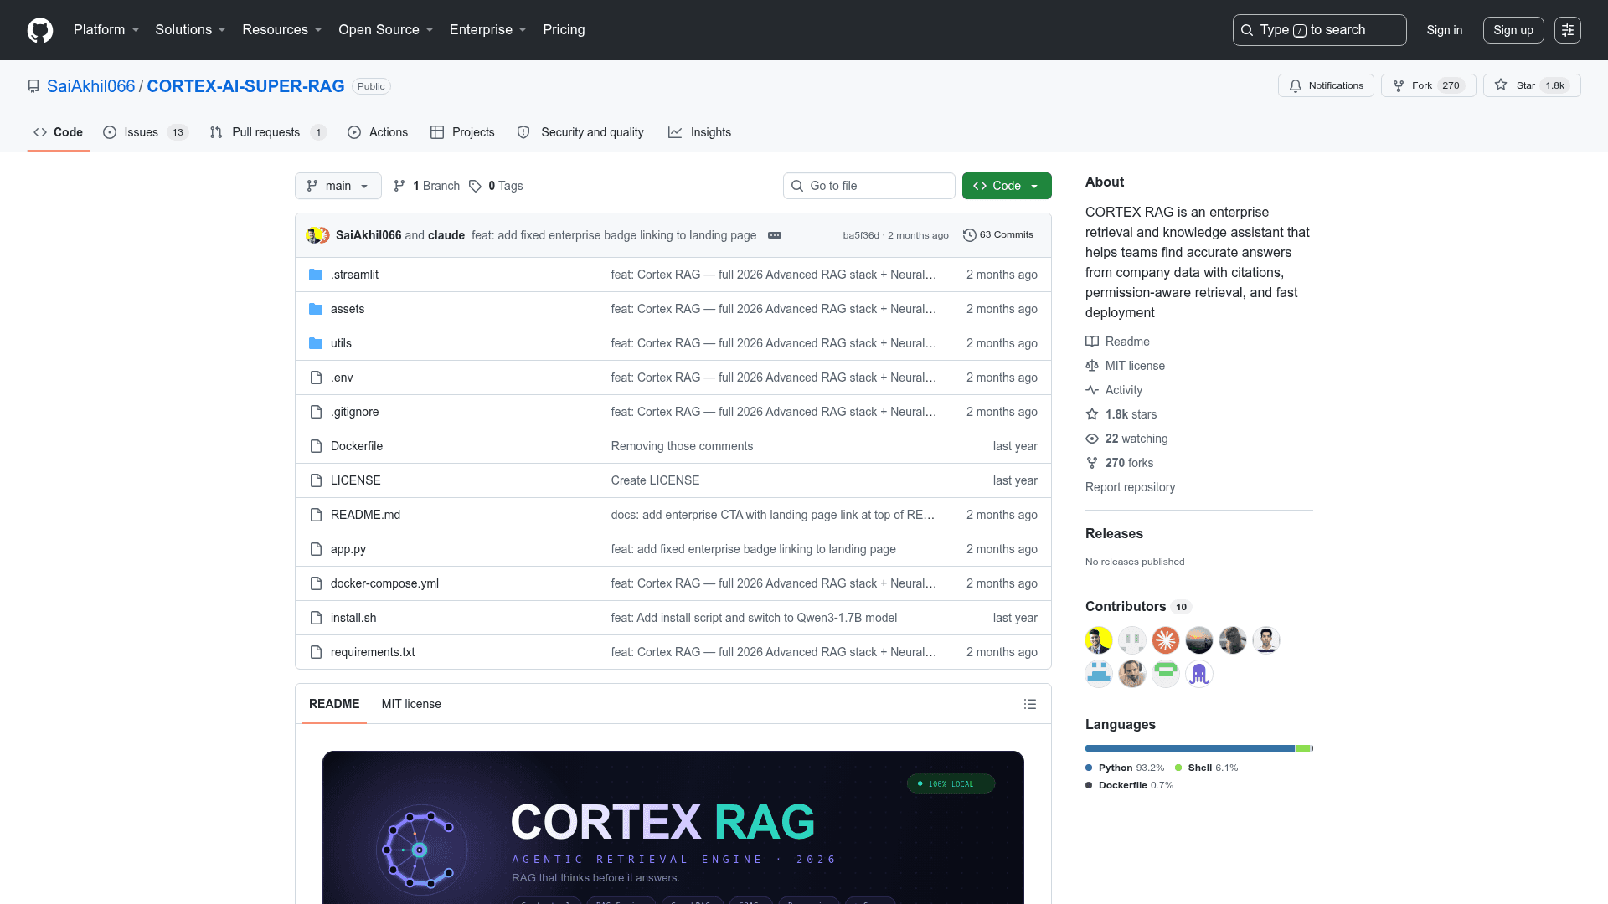The width and height of the screenshot is (1608, 904).
Task: Expand the Resources menu
Action: pyautogui.click(x=282, y=30)
